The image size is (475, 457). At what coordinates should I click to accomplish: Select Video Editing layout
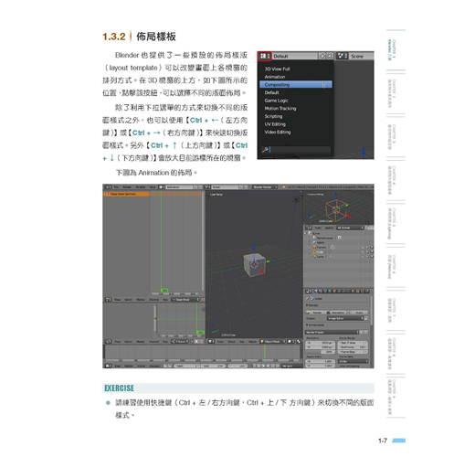tap(278, 133)
